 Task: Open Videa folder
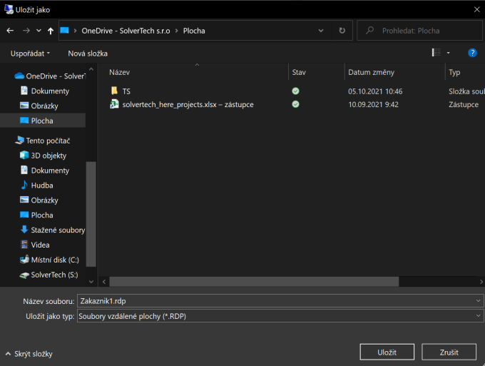point(40,245)
